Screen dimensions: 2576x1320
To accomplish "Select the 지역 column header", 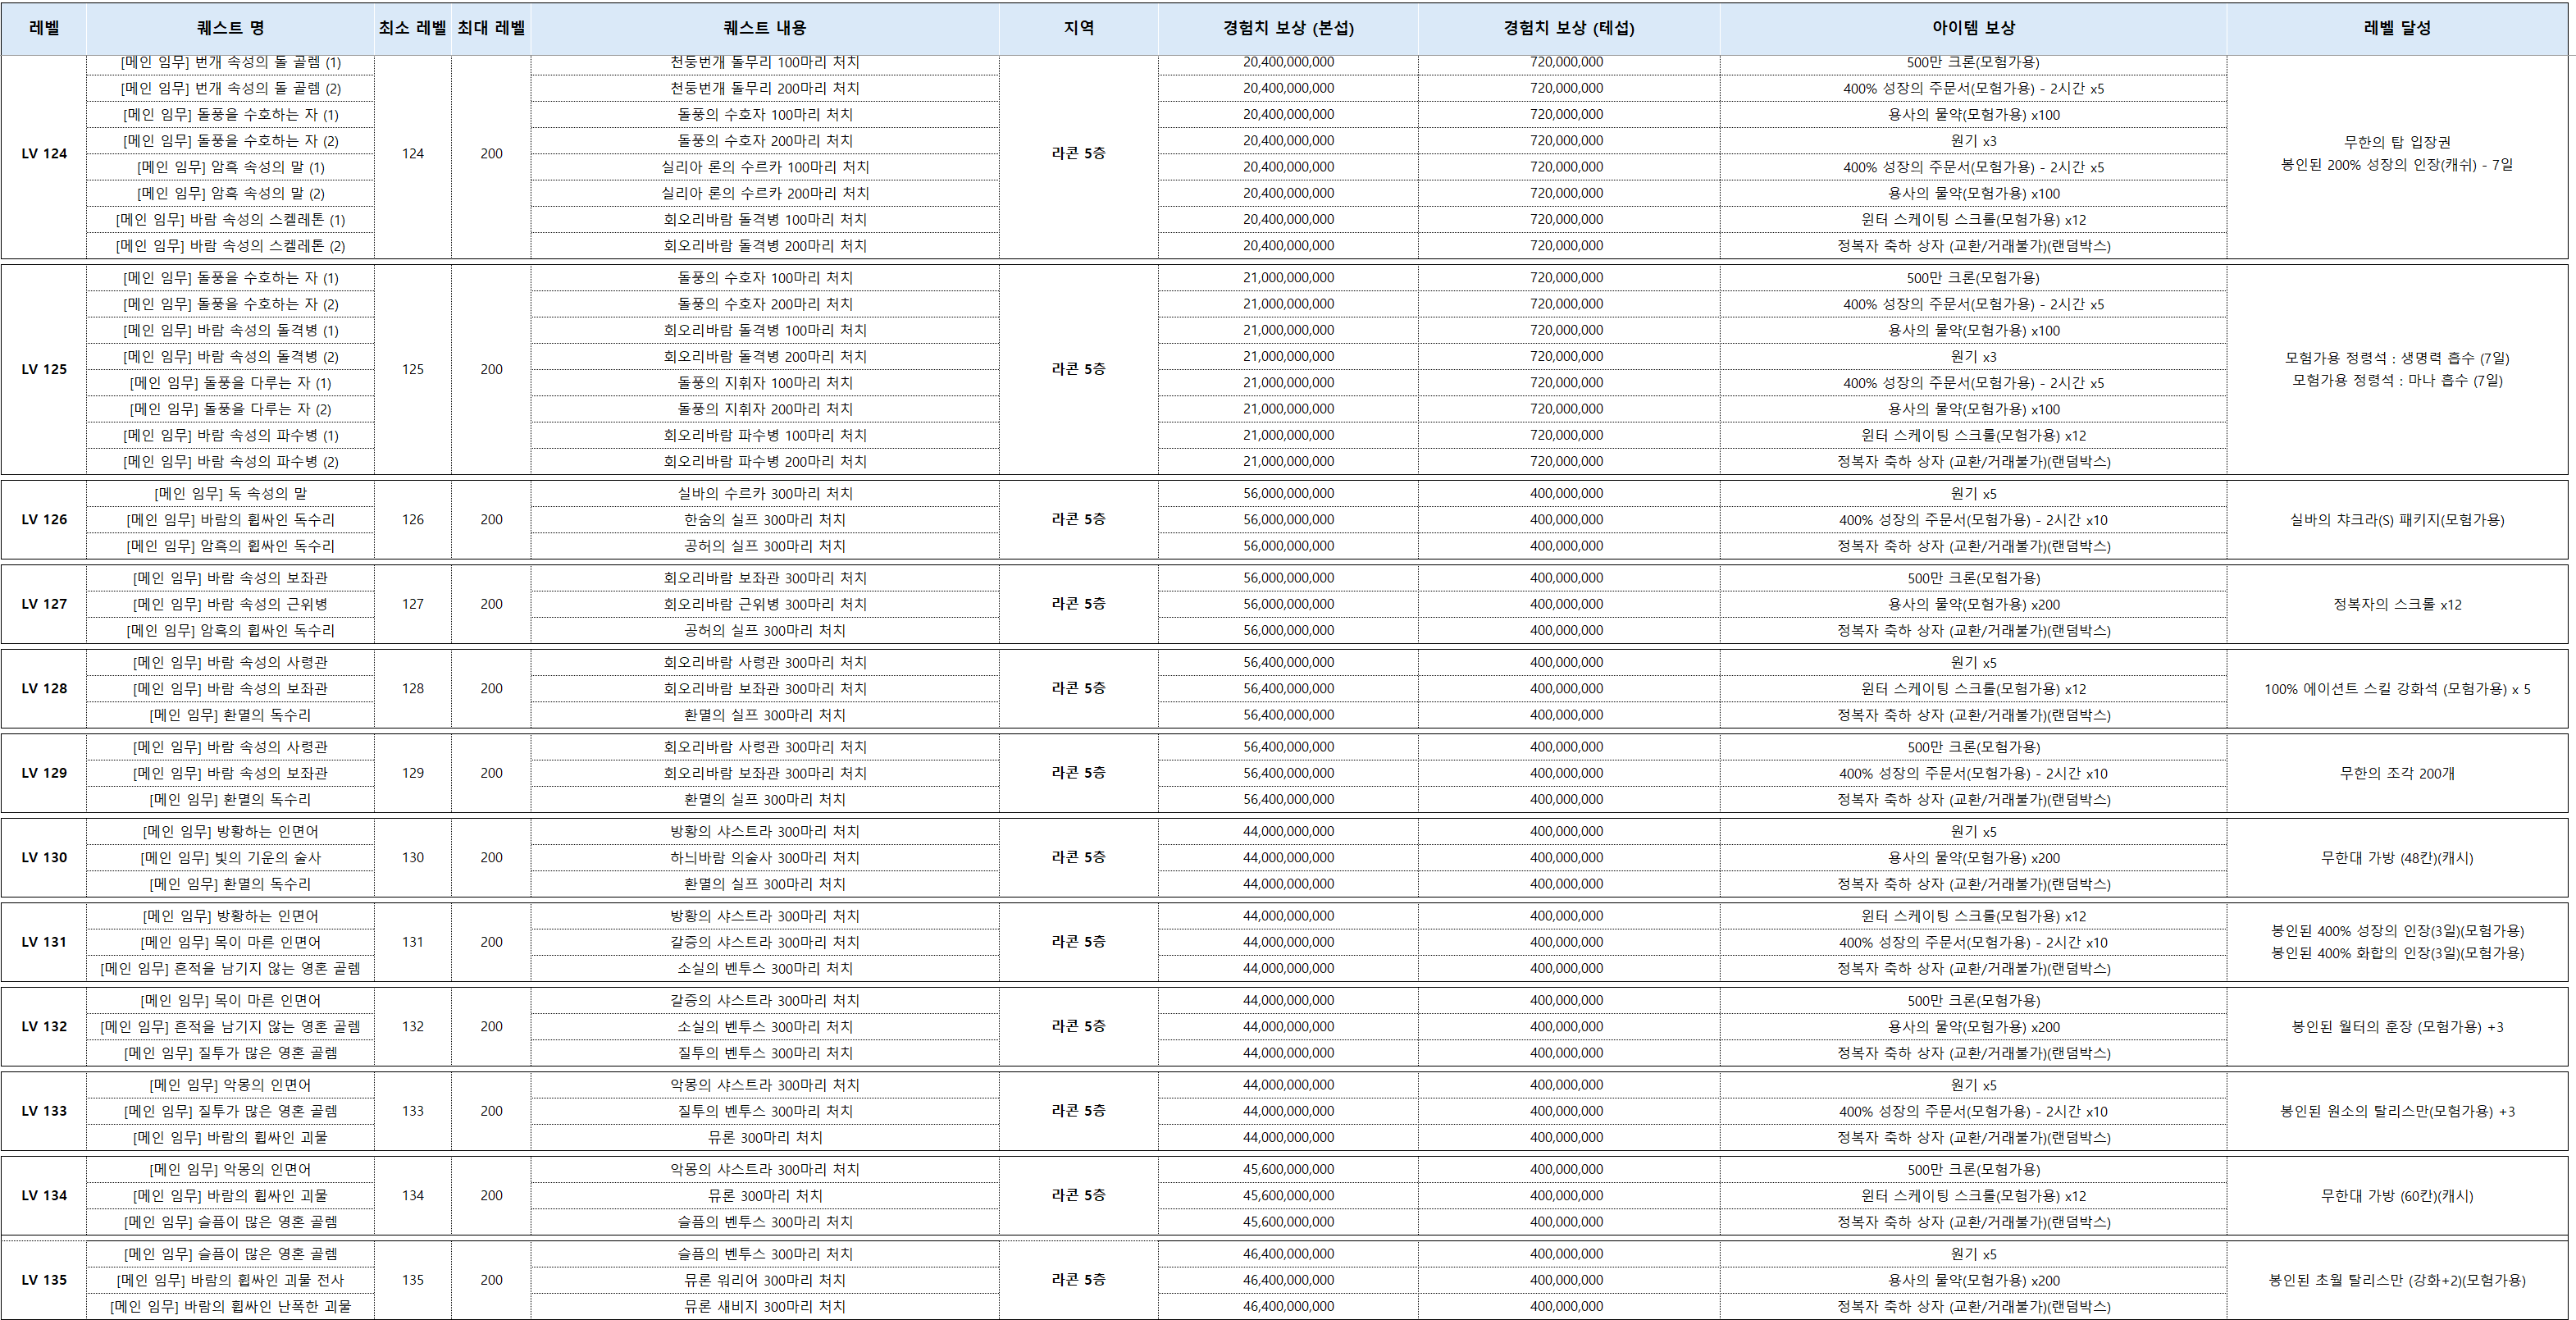I will tap(1078, 28).
